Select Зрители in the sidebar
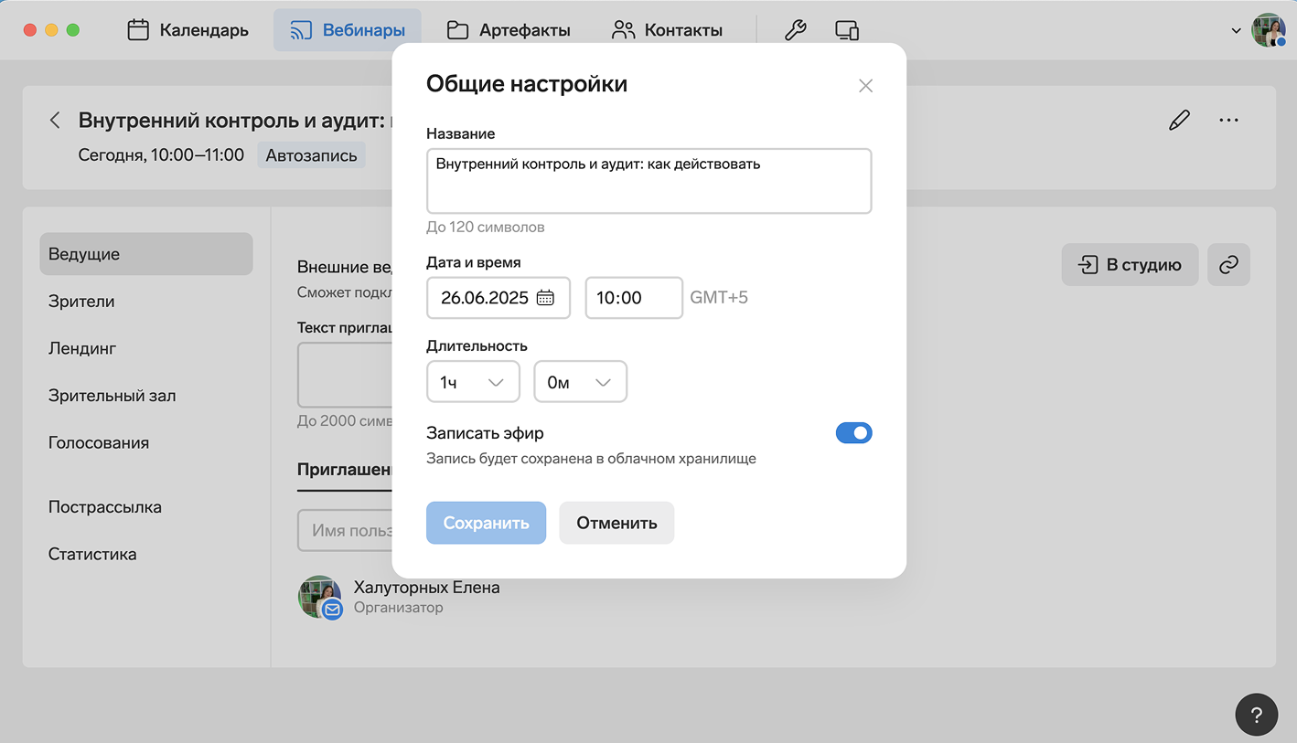Screen dimensions: 1297x743 click(81, 302)
